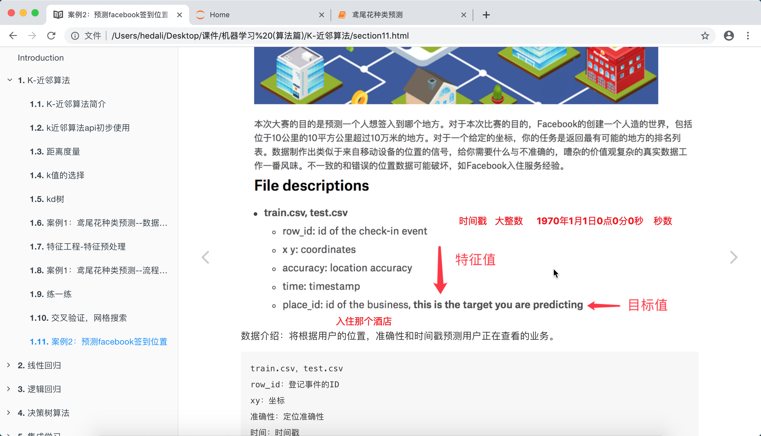This screenshot has height=436, width=761.
Task: Go to the next page with the right chevron
Action: pyautogui.click(x=733, y=257)
